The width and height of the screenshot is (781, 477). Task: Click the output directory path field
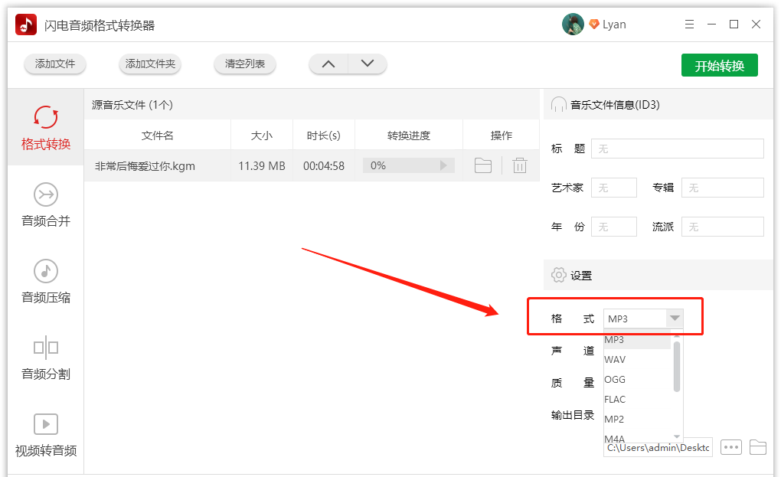pos(658,448)
